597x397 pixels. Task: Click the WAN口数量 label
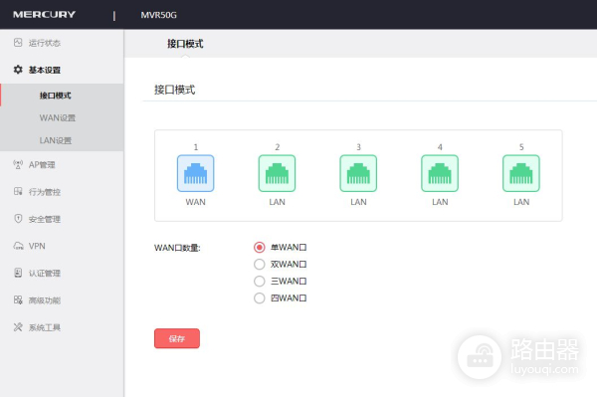[177, 248]
